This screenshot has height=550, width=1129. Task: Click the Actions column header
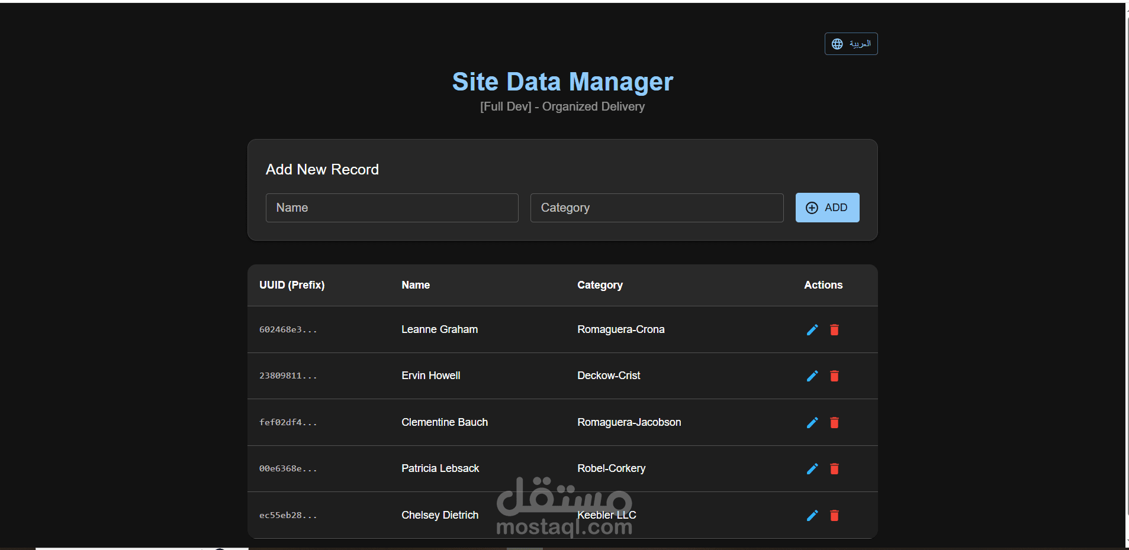[823, 284]
